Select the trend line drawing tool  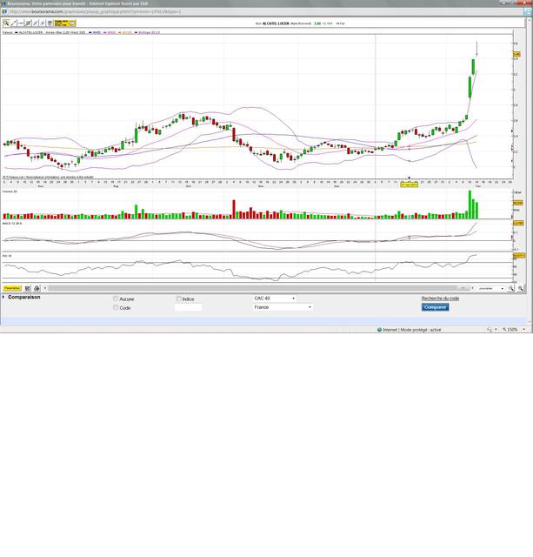pos(13,23)
